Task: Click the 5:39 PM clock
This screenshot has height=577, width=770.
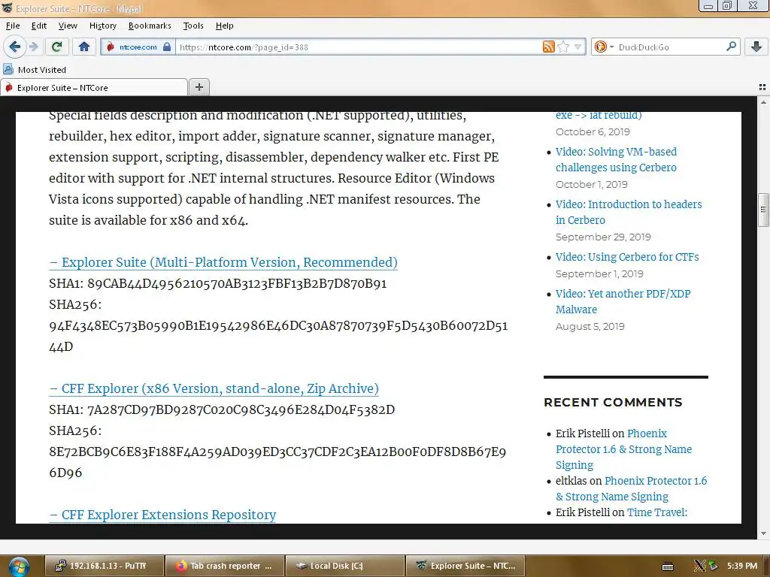Action: click(742, 566)
